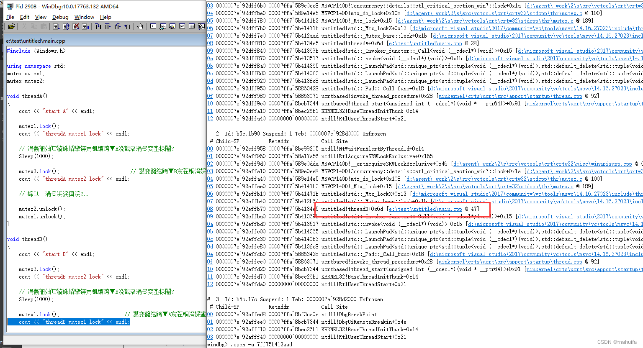Click the Step Out toolbar icon
This screenshot has height=348, width=643.
tap(118, 26)
